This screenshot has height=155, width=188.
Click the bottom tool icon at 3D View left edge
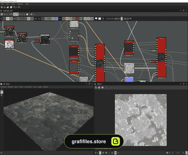[x=2, y=96]
